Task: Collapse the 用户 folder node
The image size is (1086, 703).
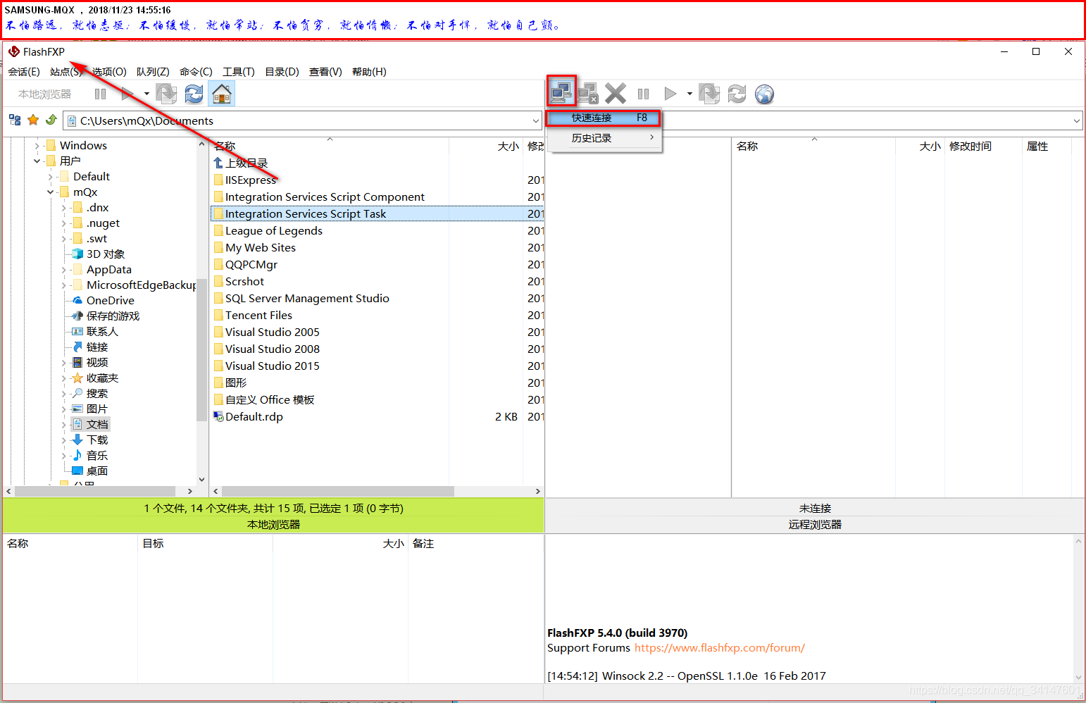Action: point(37,161)
